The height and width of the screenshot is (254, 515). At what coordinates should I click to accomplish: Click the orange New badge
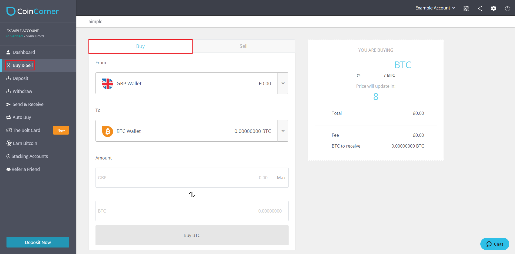61,130
